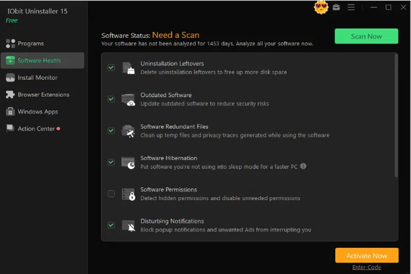411x274 pixels.
Task: Uncheck the Software Hibernation checkbox
Action: [111, 162]
